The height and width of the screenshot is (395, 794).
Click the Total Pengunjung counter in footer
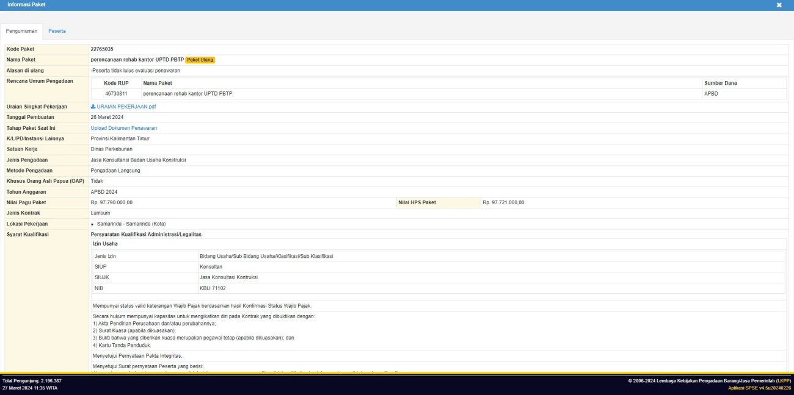[x=32, y=381]
